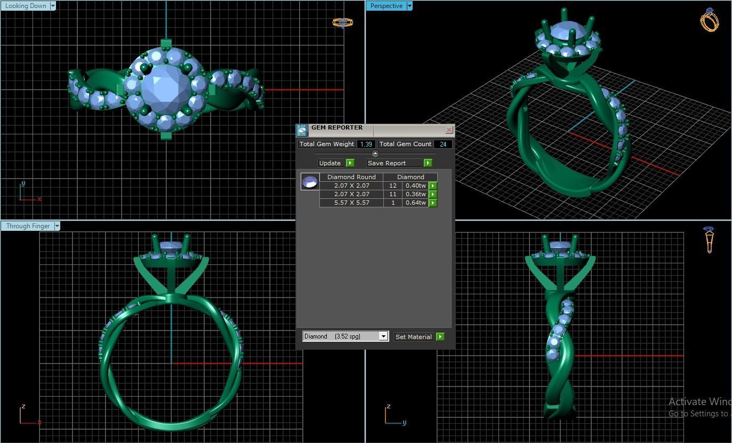Click the green arrow beside 0.36tw row
Image resolution: width=732 pixels, height=443 pixels.
click(x=433, y=194)
